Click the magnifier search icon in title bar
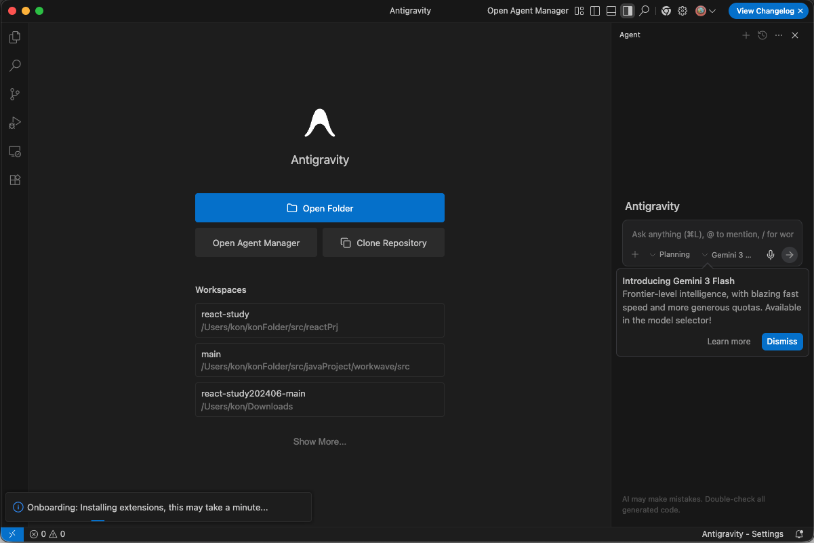Screen dimensions: 814x543 click(x=645, y=11)
